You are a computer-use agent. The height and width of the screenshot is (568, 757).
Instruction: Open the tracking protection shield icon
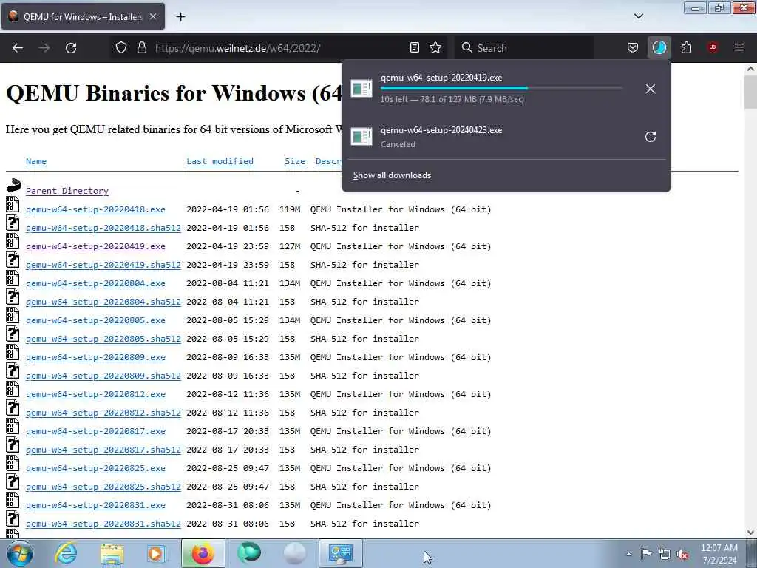(x=121, y=48)
